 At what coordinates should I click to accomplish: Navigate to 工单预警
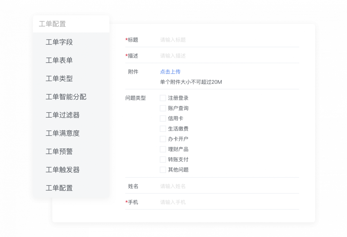tap(59, 151)
